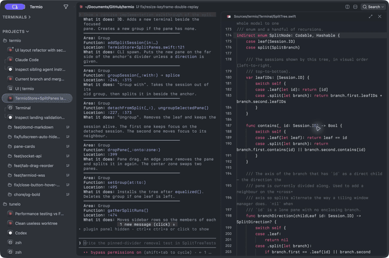
Task: Select the last zsh session row
Action: pyautogui.click(x=37, y=253)
